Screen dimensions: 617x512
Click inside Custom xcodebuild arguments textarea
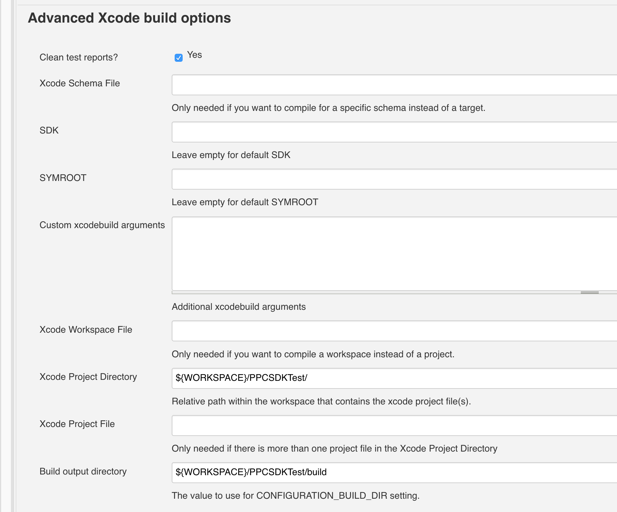click(394, 254)
